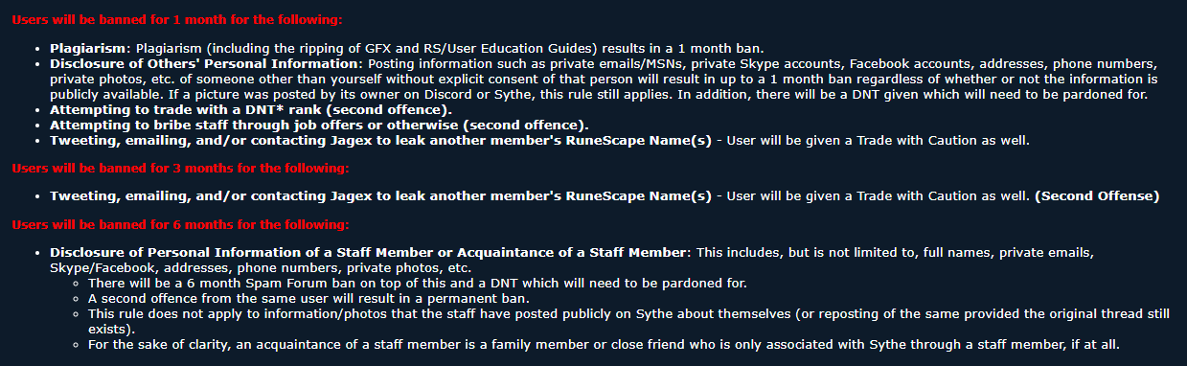Click the red '3 months' ban heading
1187x366 pixels.
click(x=179, y=168)
